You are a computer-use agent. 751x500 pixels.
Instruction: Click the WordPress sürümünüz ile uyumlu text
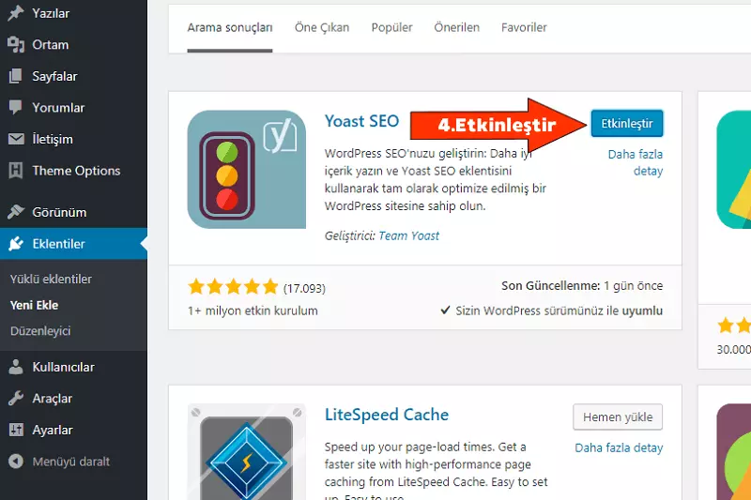click(559, 311)
